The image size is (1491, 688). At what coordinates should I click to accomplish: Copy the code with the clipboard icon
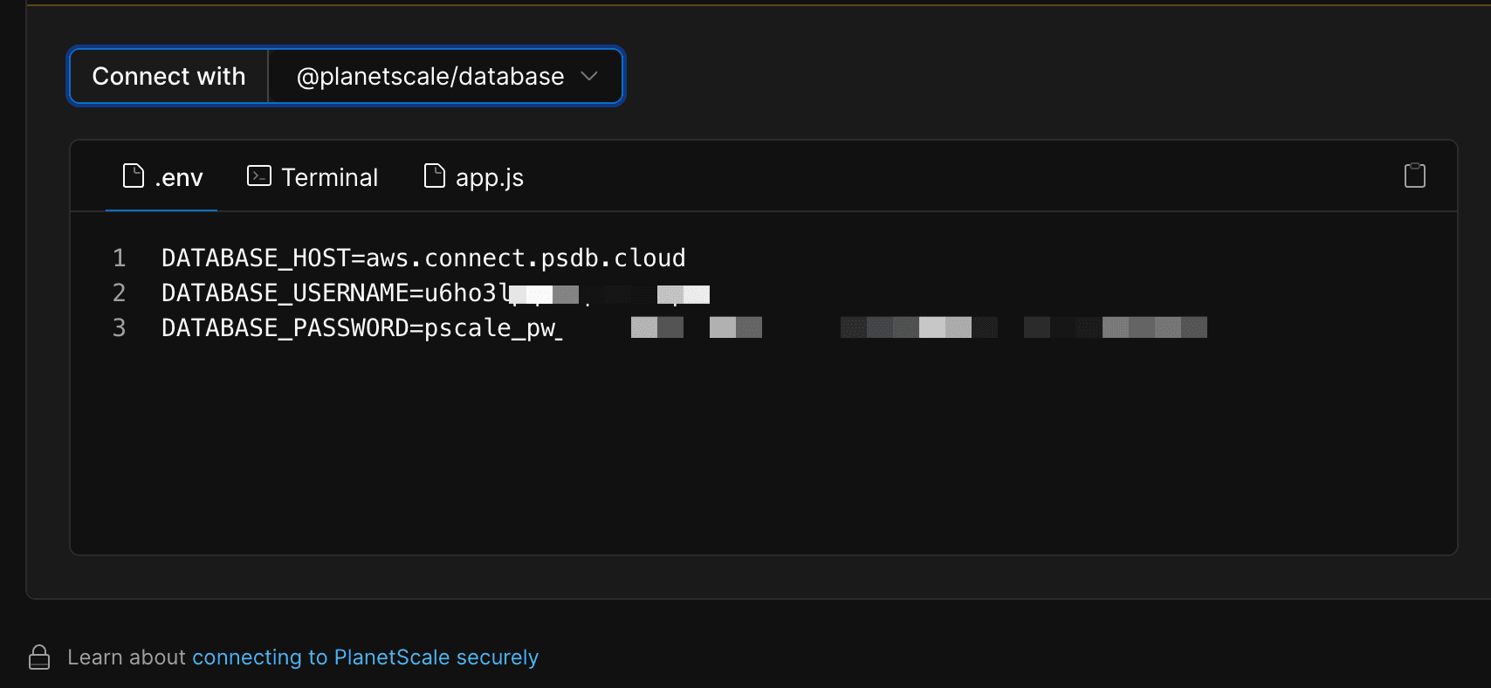pyautogui.click(x=1414, y=175)
